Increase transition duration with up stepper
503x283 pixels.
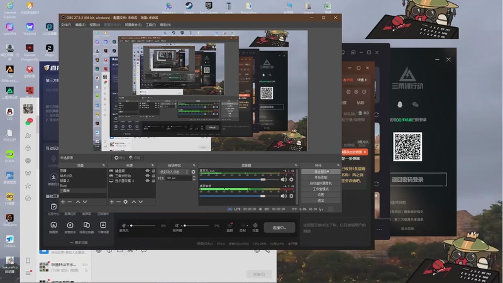194,177
